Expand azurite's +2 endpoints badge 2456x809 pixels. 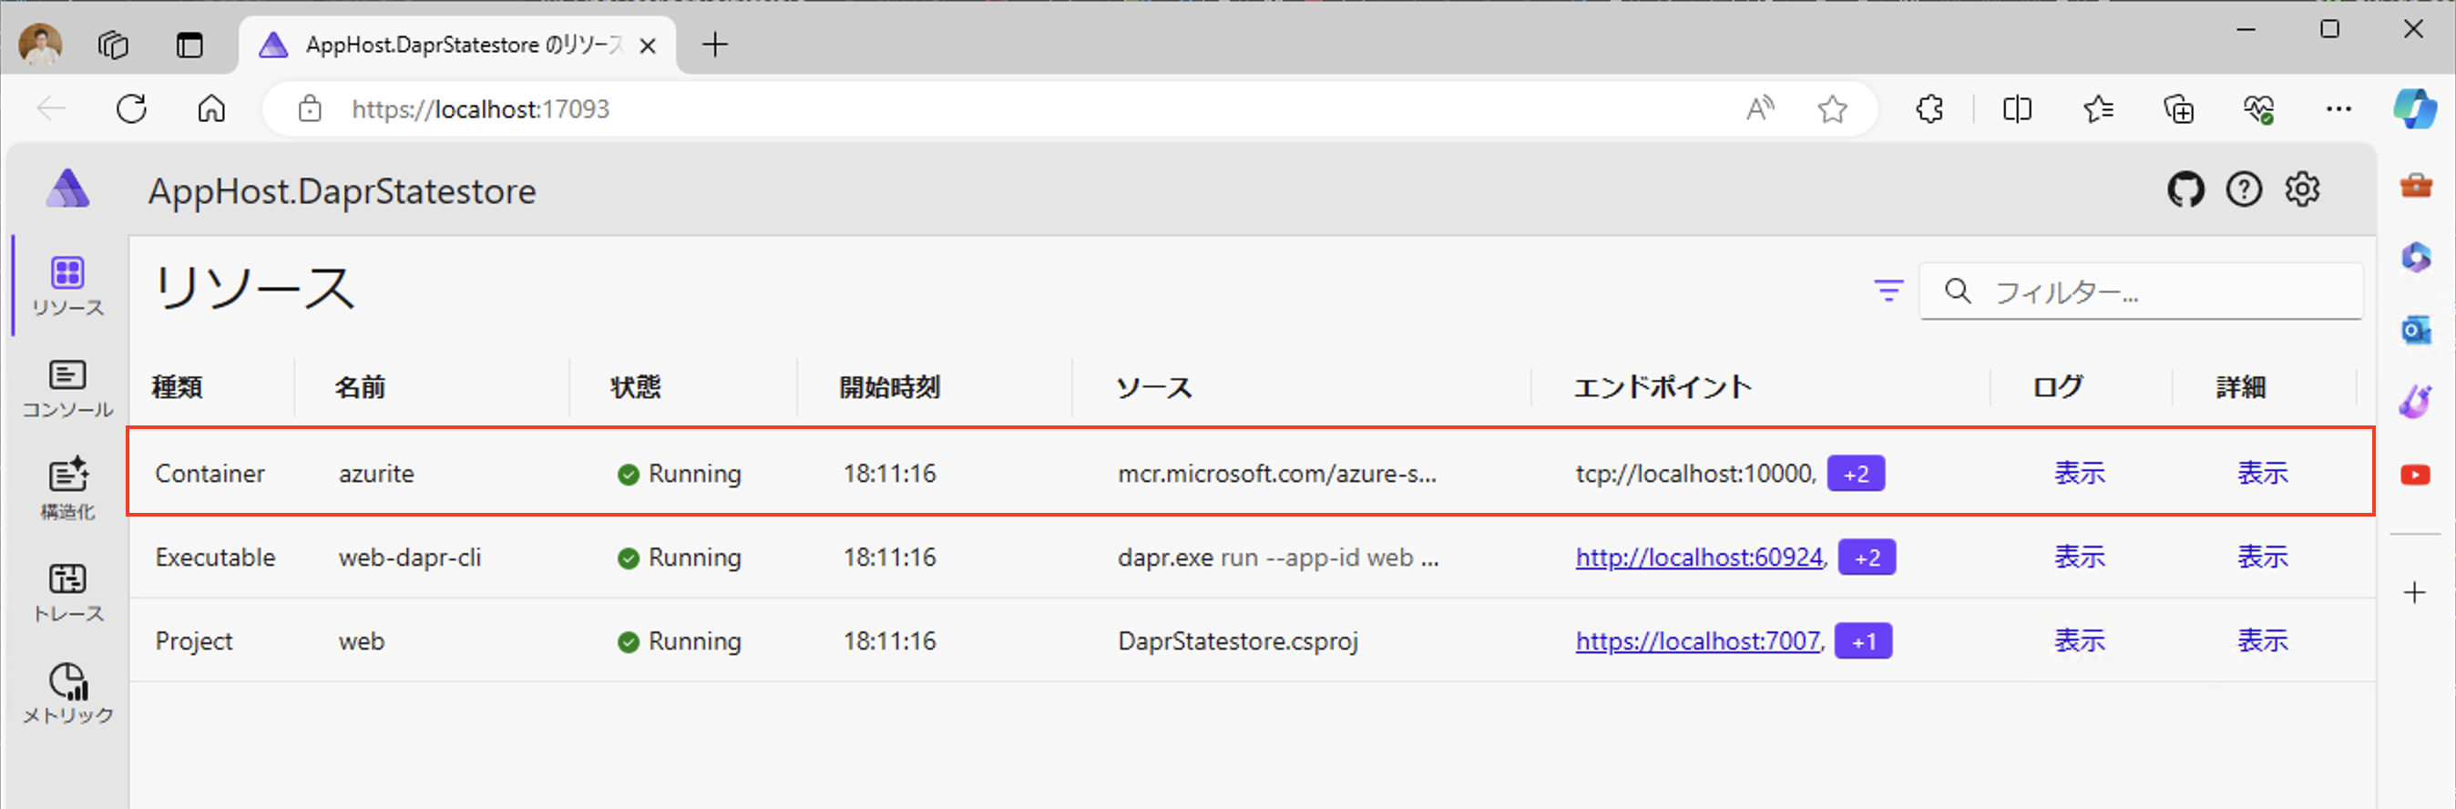pos(1856,474)
